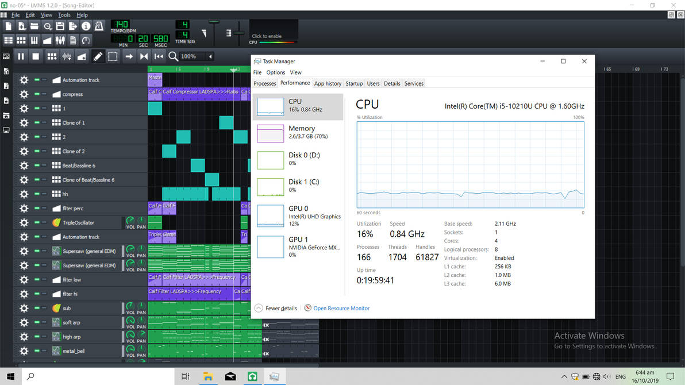Click the new-from-template icon in LMMS
The image size is (685, 385).
21,26
